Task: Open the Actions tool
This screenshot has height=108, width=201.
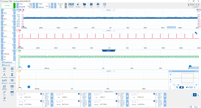Action: (x=12, y=93)
